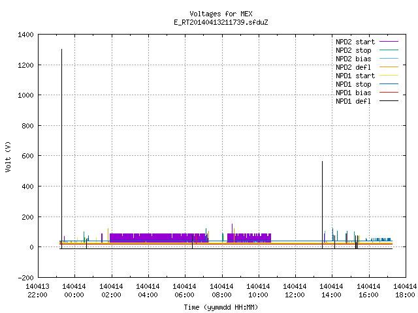
Task: Click the '140414 18:00' x-axis tick label
Action: pos(405,291)
